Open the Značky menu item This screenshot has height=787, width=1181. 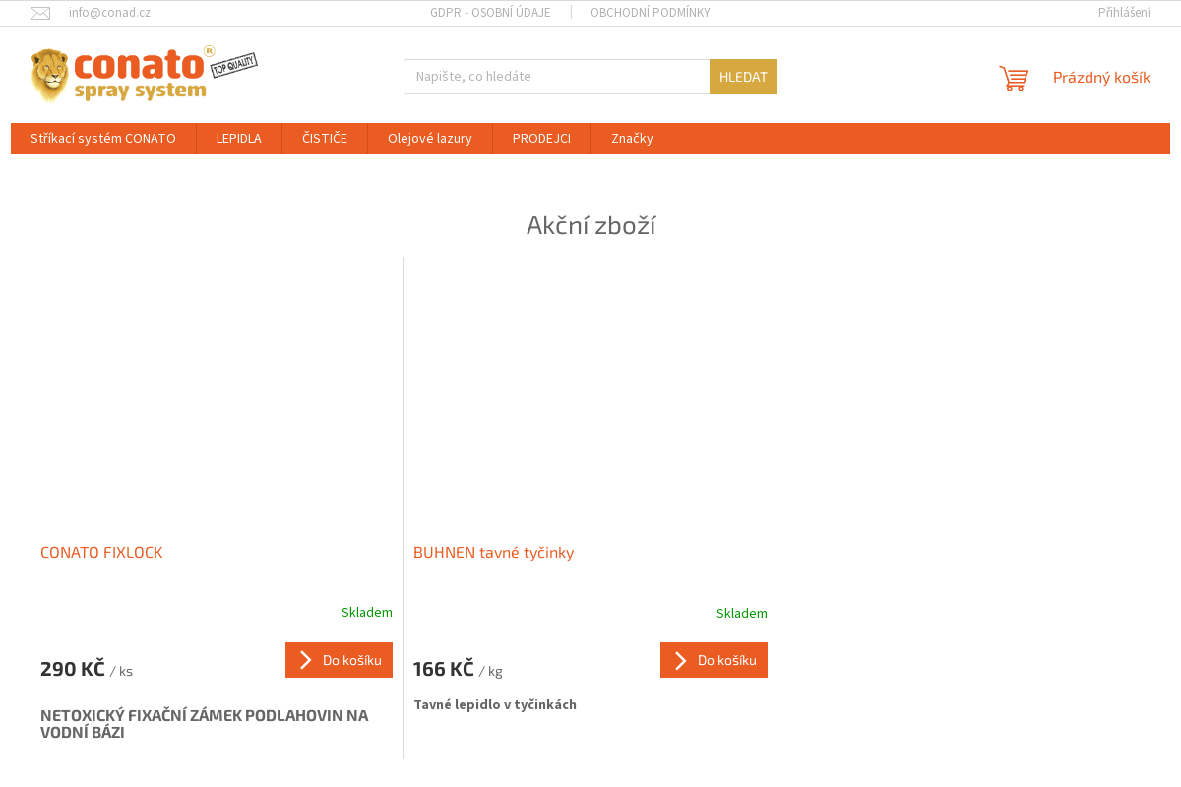pos(632,139)
